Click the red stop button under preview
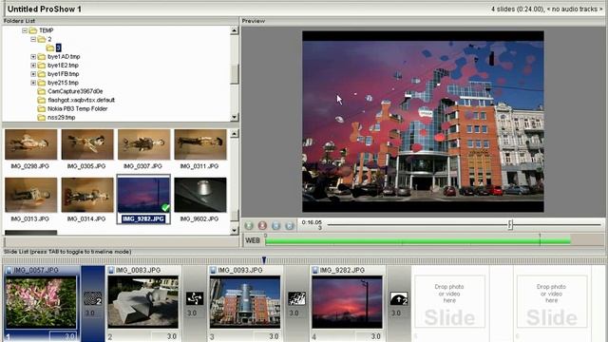The image size is (608, 342). pos(262,225)
